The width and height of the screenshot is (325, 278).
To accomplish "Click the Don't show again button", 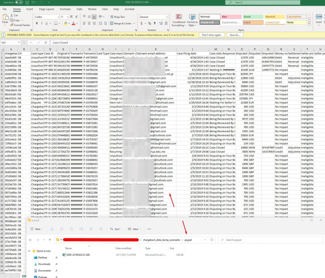I will pyautogui.click(x=211, y=35).
